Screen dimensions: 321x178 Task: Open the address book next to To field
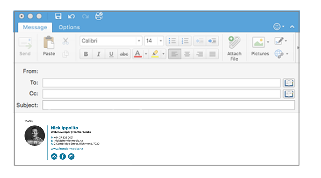(x=289, y=83)
